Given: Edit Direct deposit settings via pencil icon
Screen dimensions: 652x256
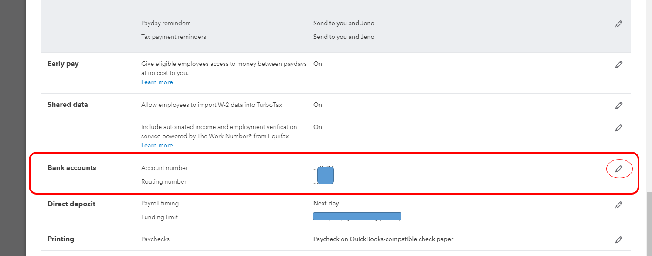Looking at the screenshot, I should 619,205.
